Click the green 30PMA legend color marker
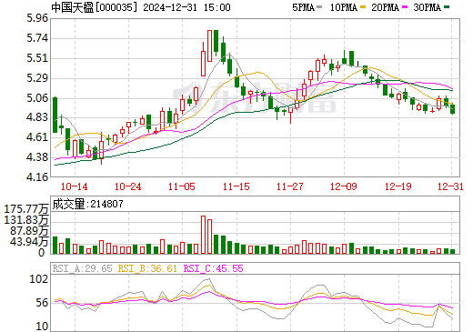Screen dimensions: 473x332 point(447,7)
